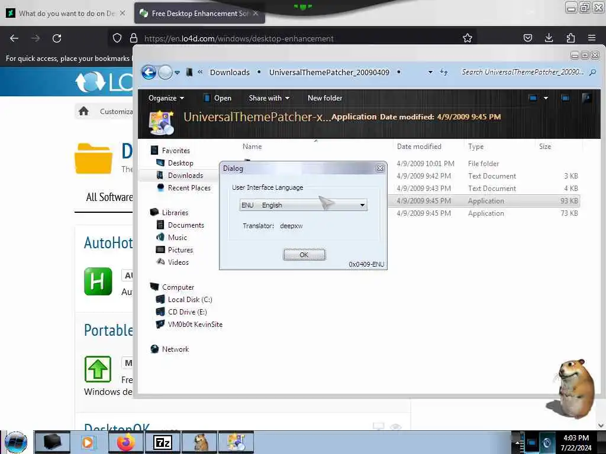
Task: Open the view options dropdown arrow
Action: [x=546, y=98]
